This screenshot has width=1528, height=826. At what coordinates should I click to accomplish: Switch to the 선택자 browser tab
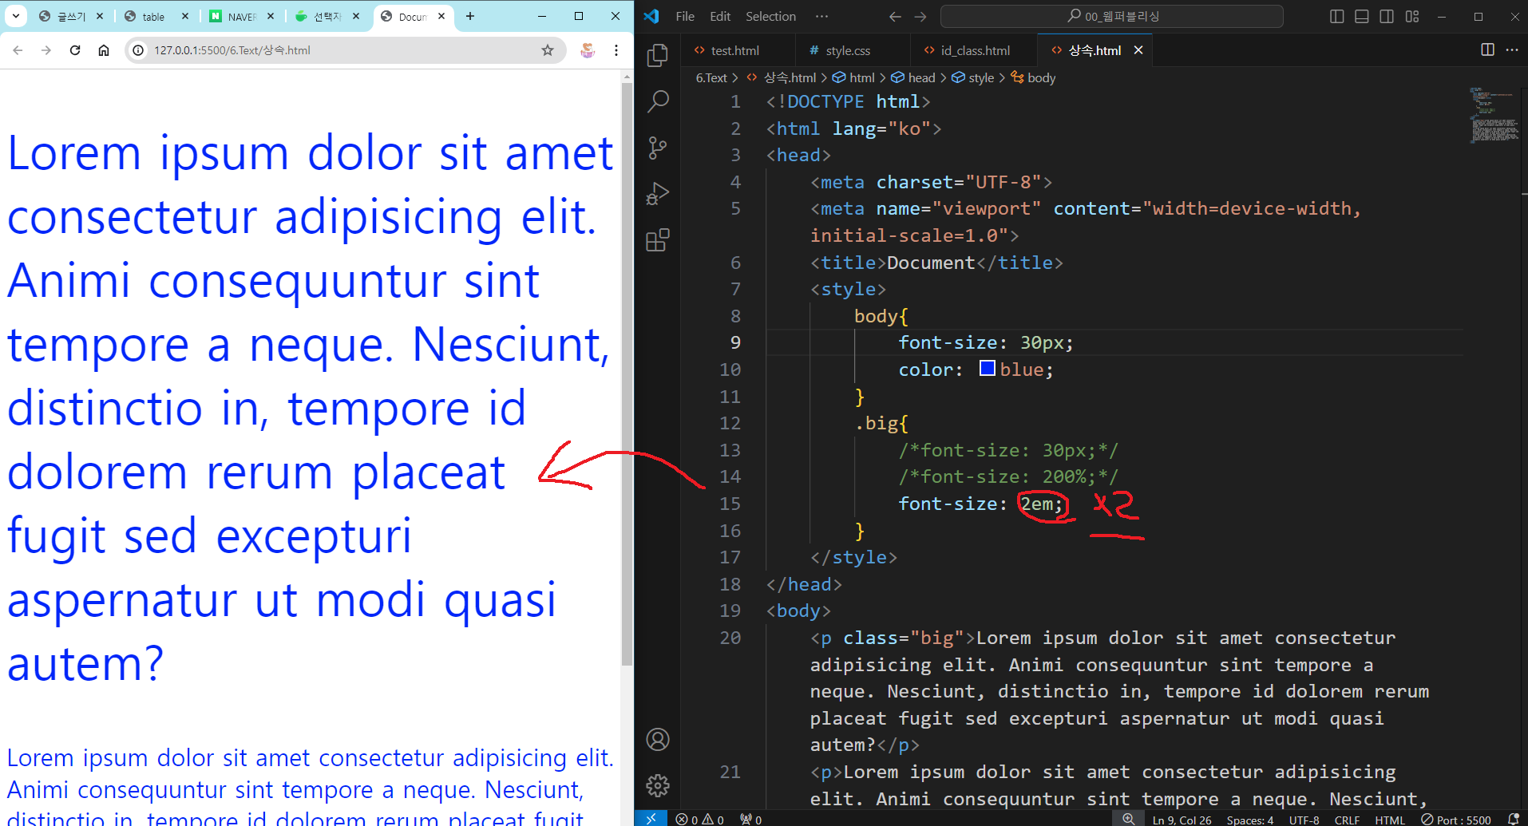(x=327, y=16)
